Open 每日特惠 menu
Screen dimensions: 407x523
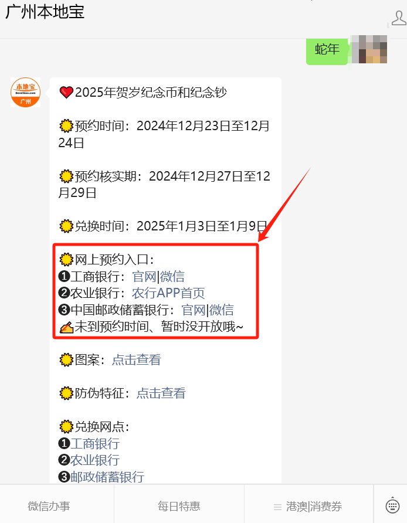pyautogui.click(x=179, y=506)
